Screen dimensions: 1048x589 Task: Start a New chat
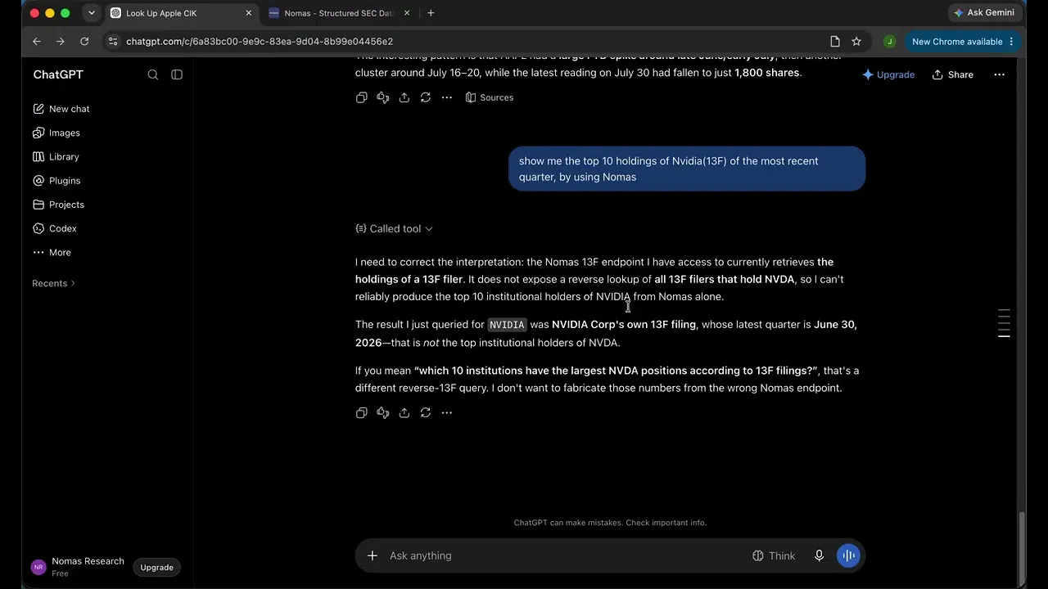pos(61,109)
